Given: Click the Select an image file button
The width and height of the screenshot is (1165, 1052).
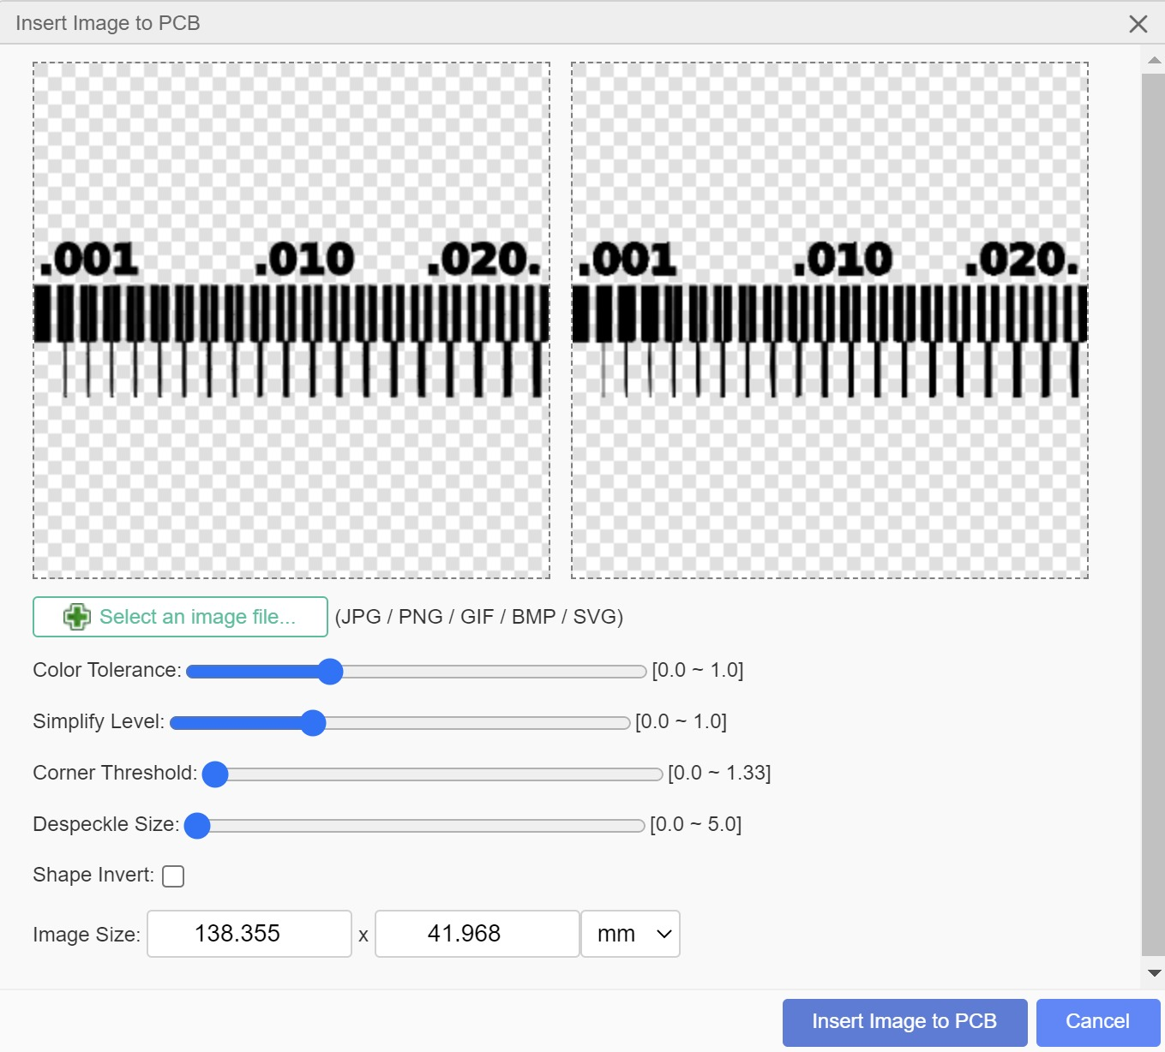Looking at the screenshot, I should click(180, 617).
